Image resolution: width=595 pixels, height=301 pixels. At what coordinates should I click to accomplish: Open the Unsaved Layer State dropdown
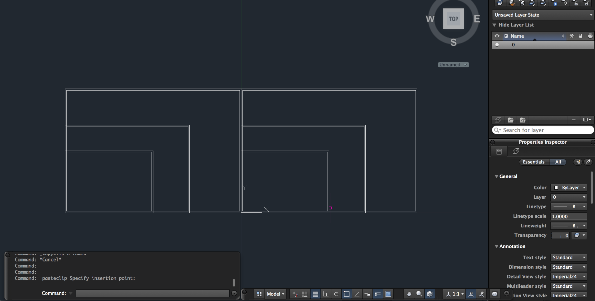pyautogui.click(x=543, y=15)
